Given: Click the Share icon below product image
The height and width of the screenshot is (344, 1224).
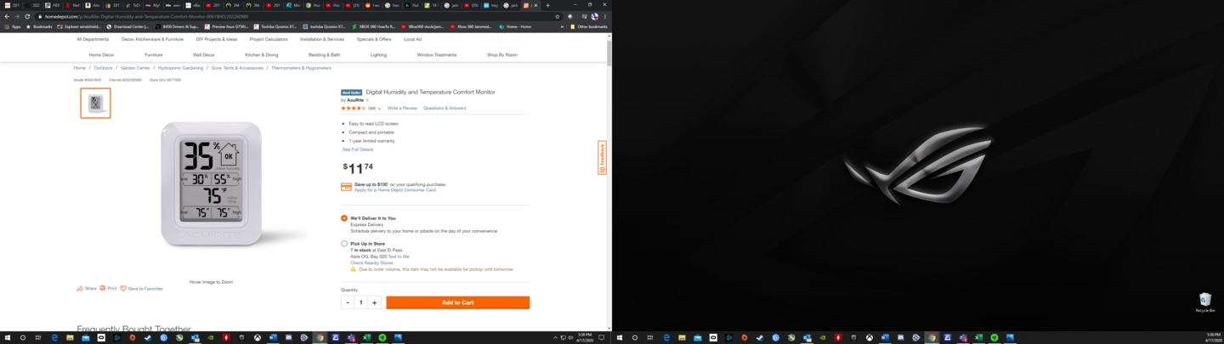Looking at the screenshot, I should [80, 289].
